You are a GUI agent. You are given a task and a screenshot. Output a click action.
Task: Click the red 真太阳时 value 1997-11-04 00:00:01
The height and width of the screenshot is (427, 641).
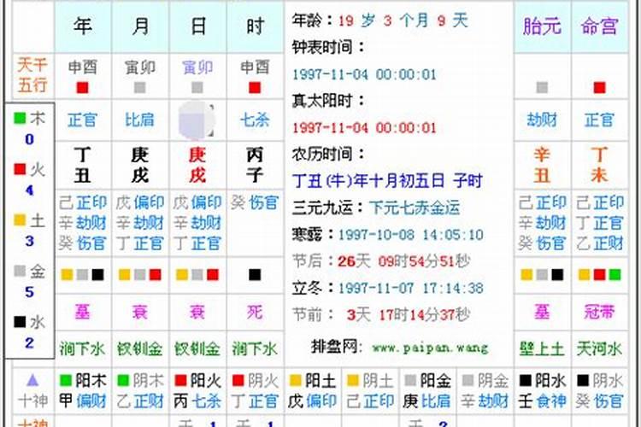(365, 128)
